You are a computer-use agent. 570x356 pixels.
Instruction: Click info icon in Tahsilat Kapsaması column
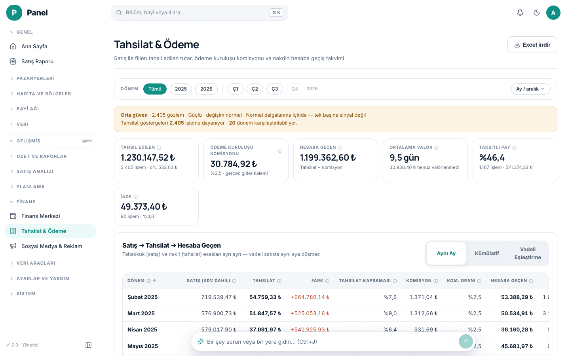click(x=395, y=281)
